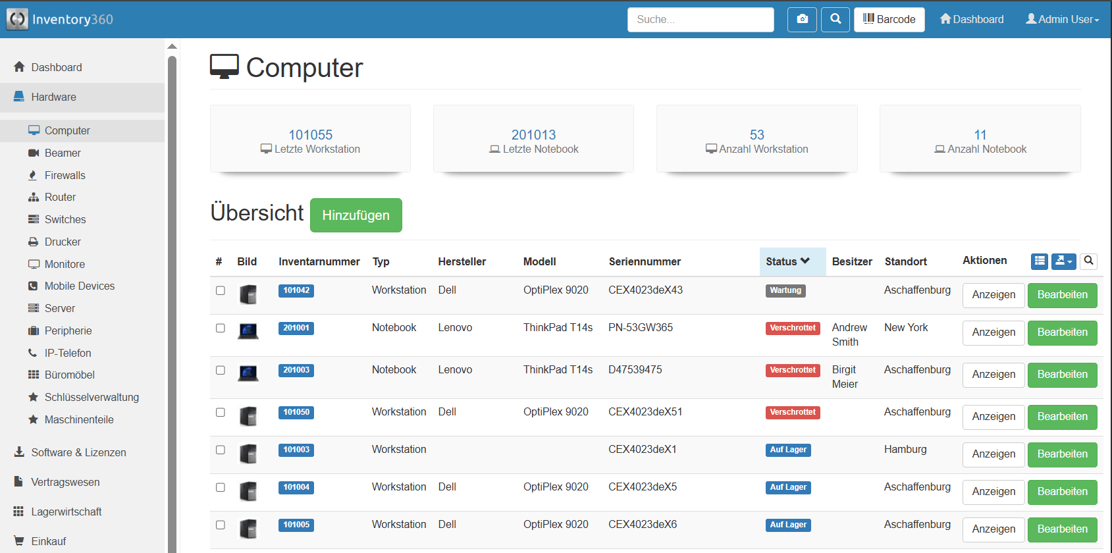Open the Barcode scanner button

click(889, 20)
